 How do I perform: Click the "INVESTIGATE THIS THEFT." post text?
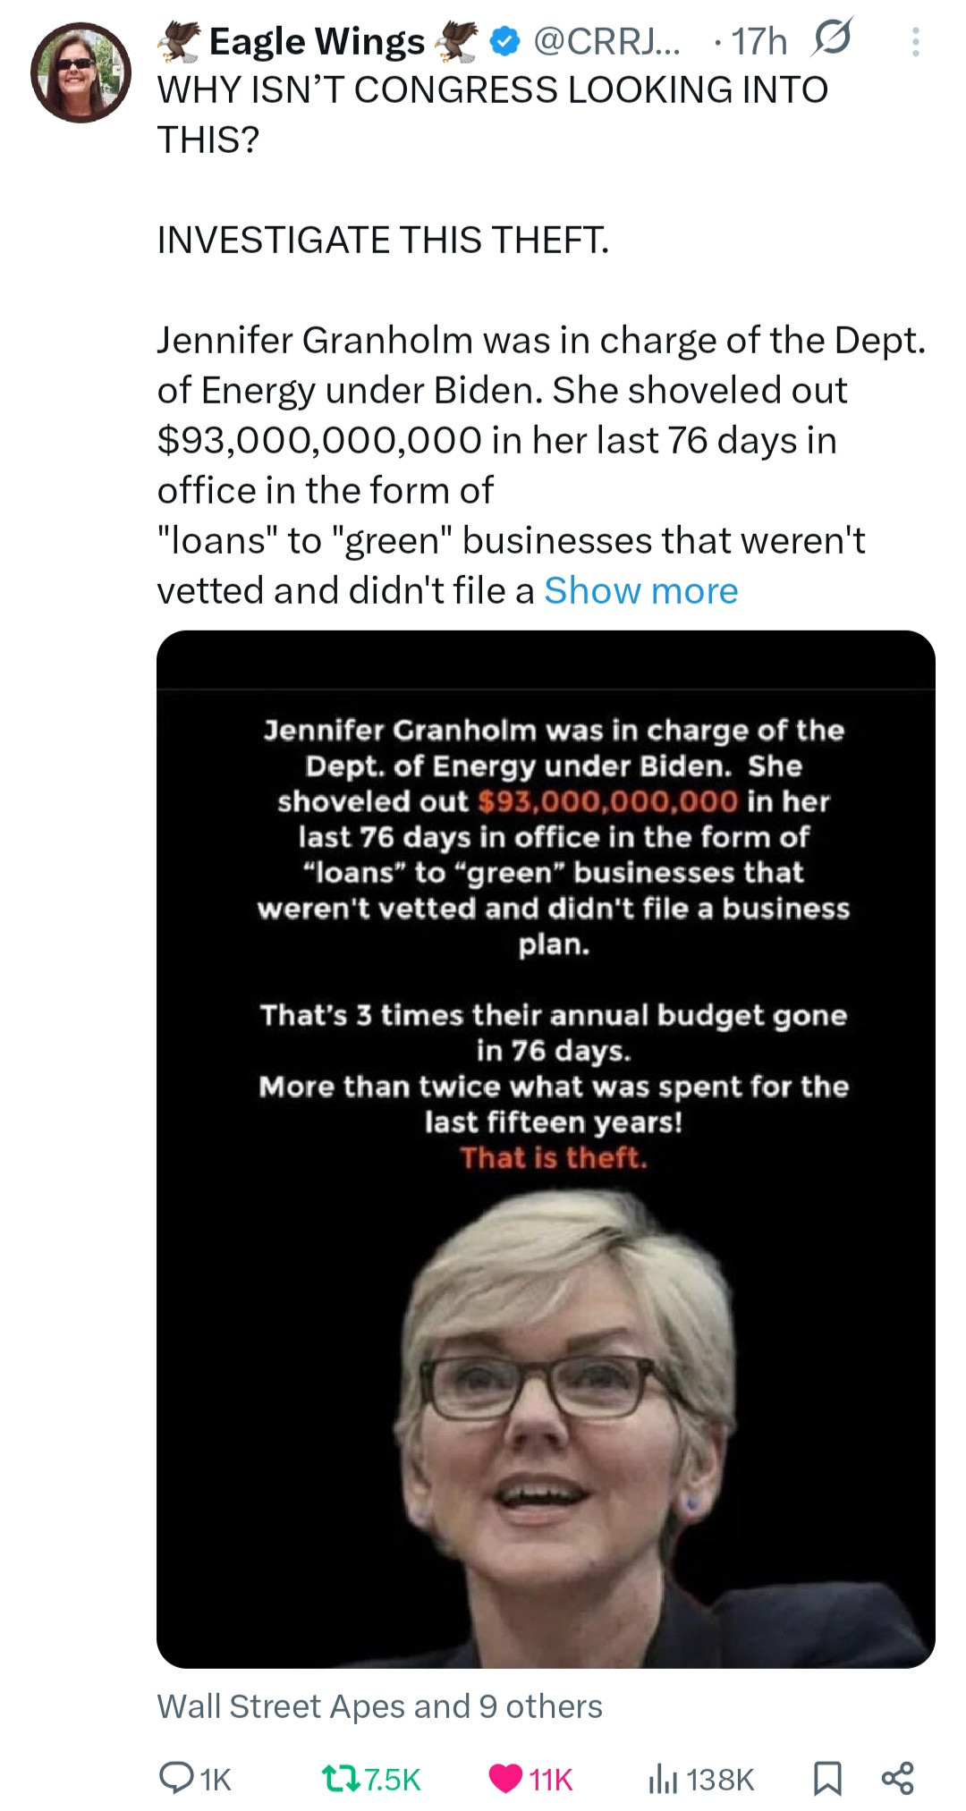tap(383, 240)
